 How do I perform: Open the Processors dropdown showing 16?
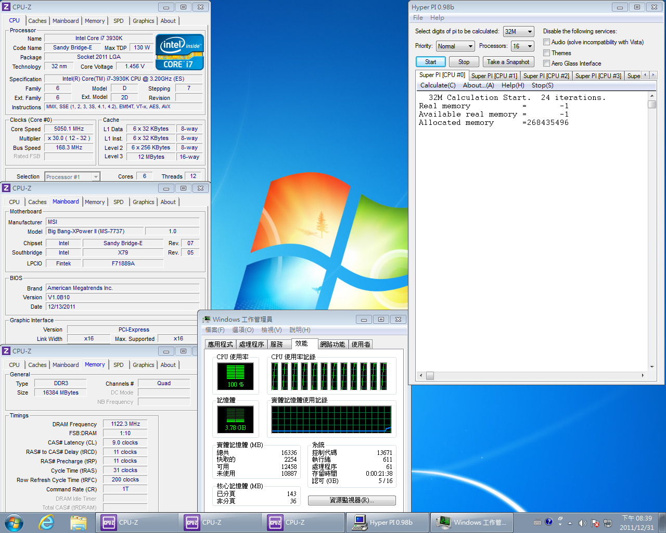(522, 46)
